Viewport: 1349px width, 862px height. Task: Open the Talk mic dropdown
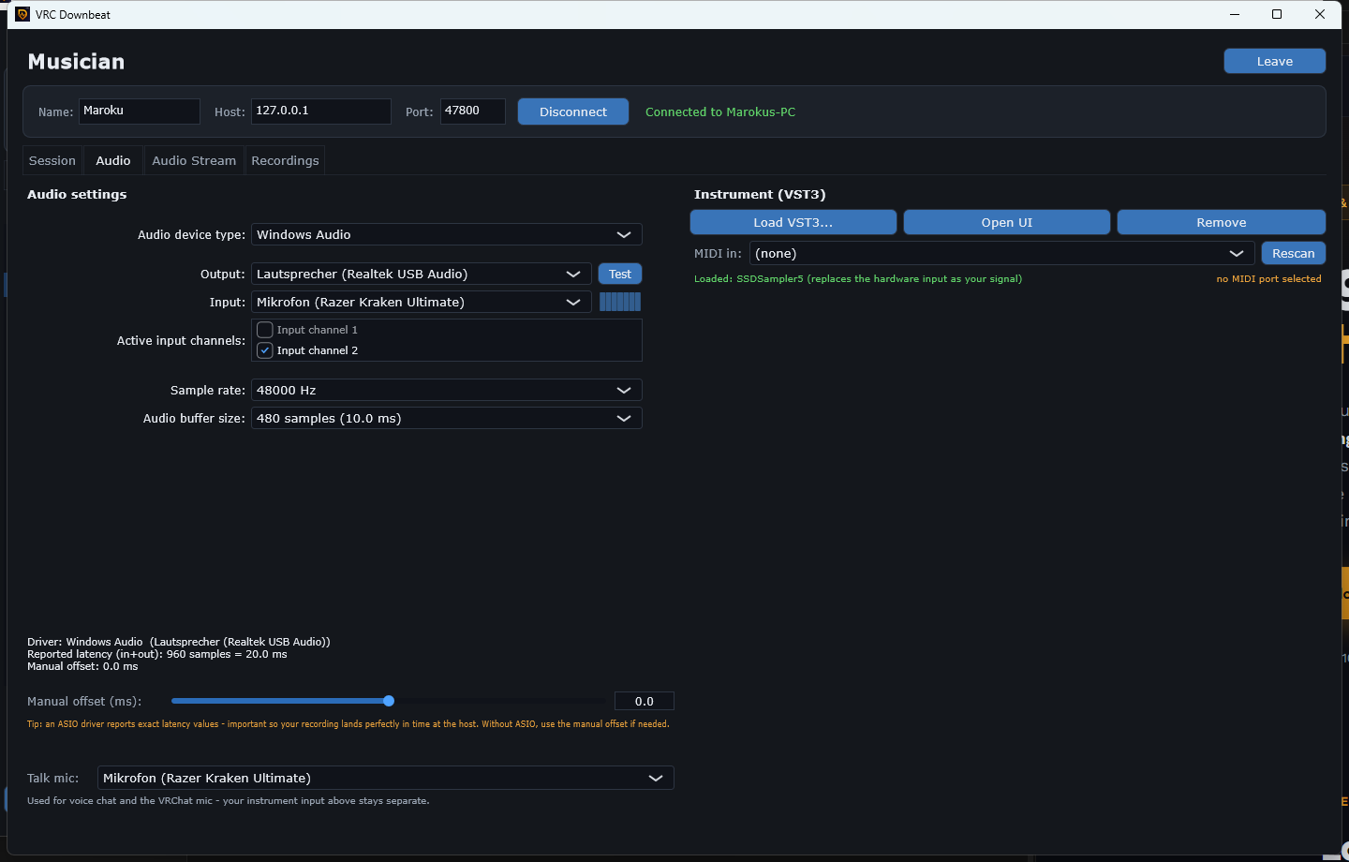coord(386,778)
